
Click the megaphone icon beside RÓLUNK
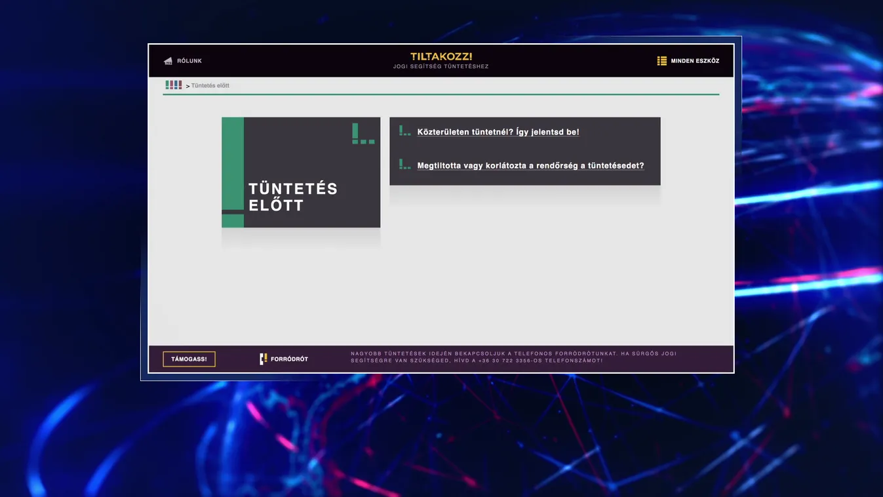(168, 60)
